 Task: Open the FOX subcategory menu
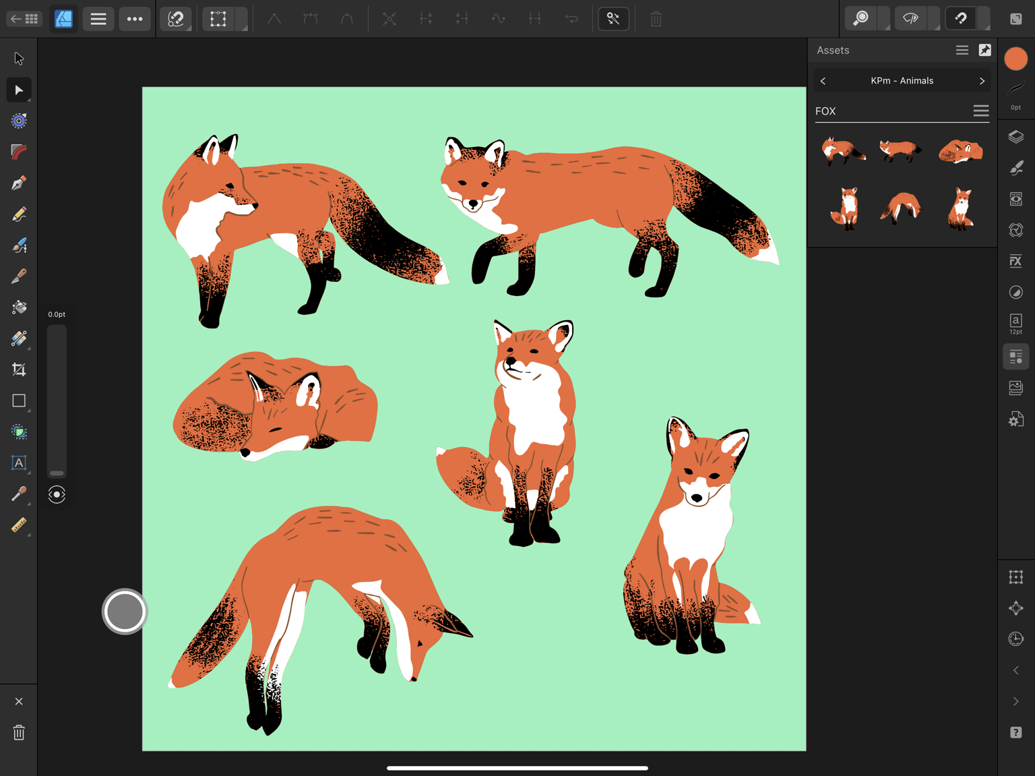click(981, 111)
